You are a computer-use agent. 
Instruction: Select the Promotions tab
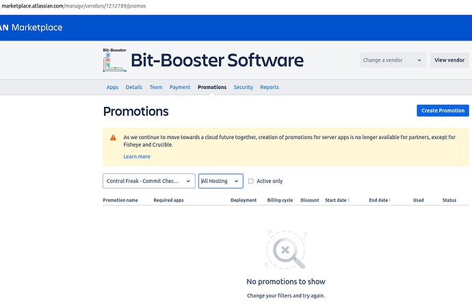pyautogui.click(x=212, y=87)
